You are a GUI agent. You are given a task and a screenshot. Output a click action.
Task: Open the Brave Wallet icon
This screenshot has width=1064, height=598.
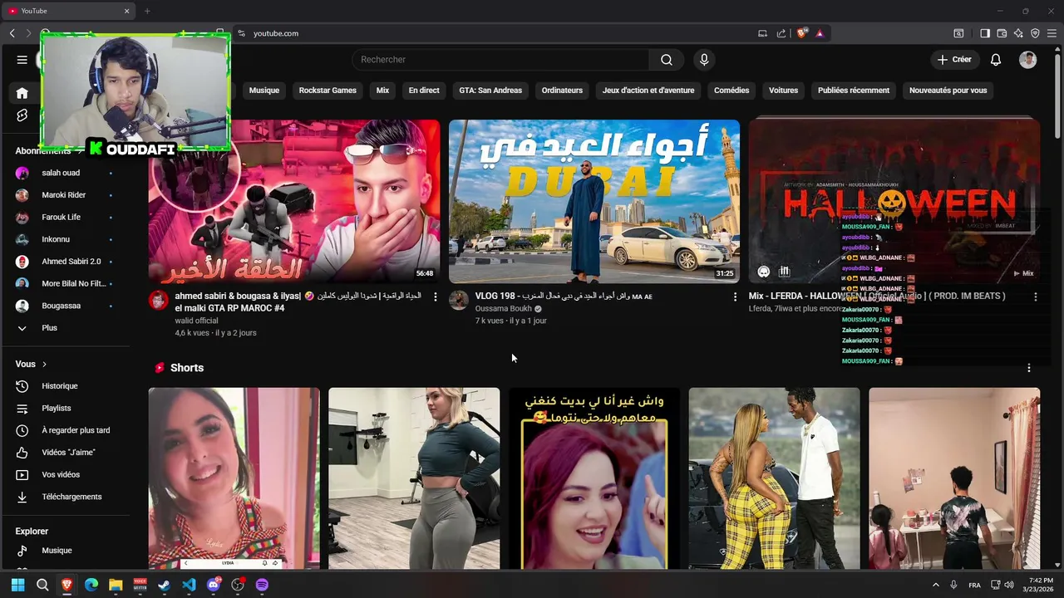1002,33
